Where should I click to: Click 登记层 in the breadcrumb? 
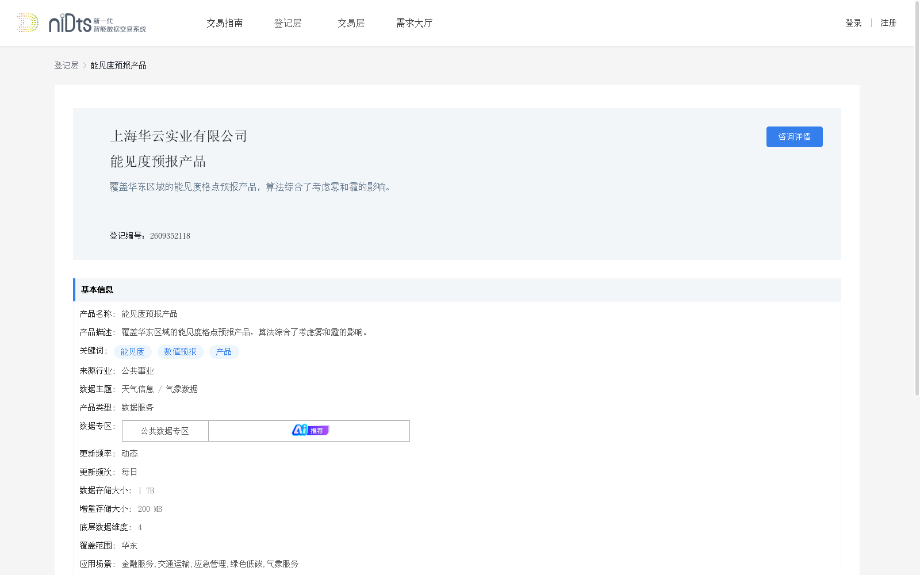coord(66,66)
